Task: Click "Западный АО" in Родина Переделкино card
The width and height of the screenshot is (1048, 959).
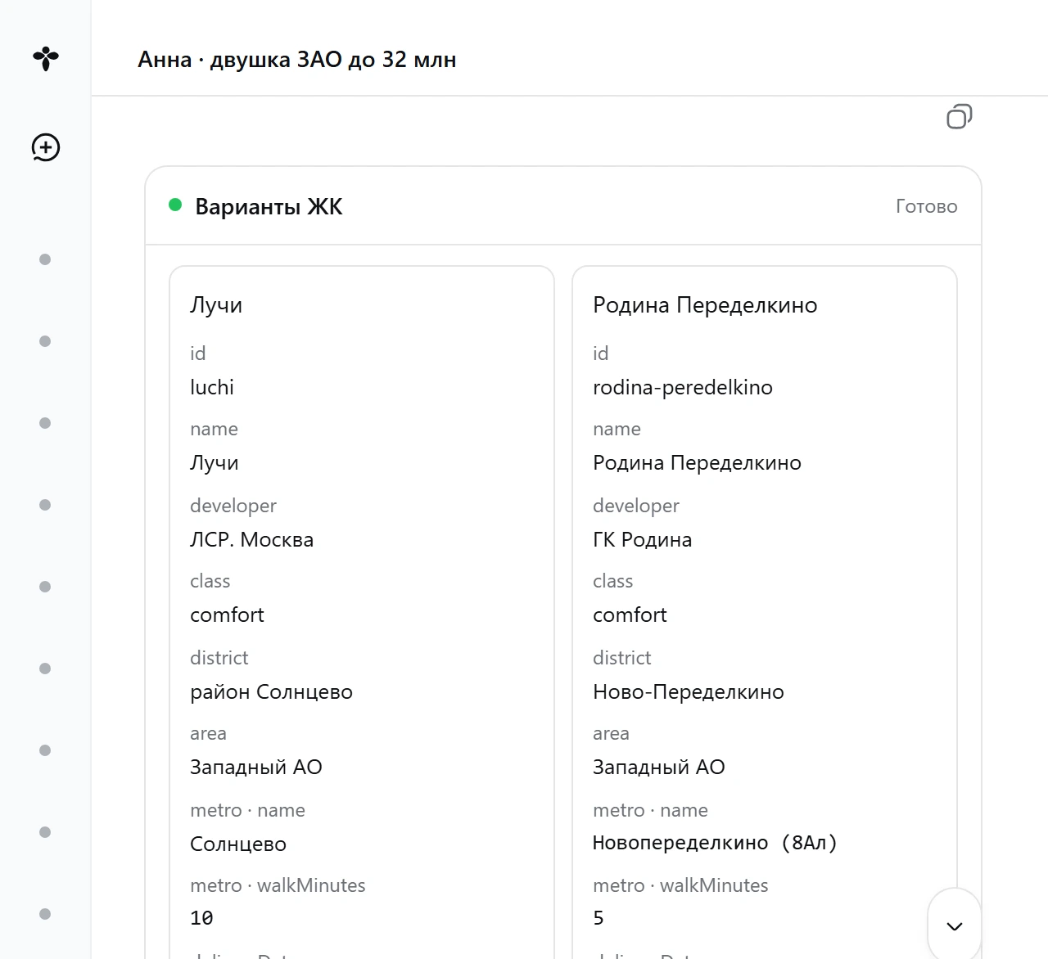Action: [x=659, y=768]
